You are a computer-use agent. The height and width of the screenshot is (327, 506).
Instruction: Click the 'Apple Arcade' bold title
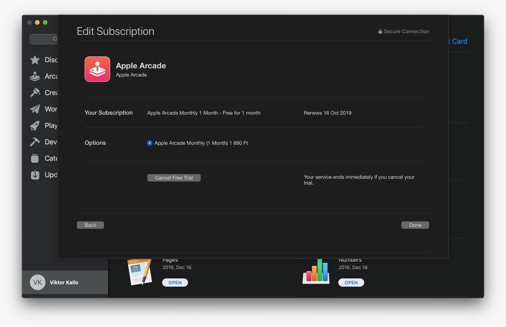tap(141, 66)
